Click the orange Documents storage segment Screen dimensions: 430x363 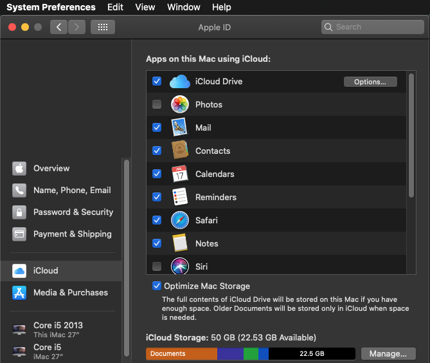181,353
